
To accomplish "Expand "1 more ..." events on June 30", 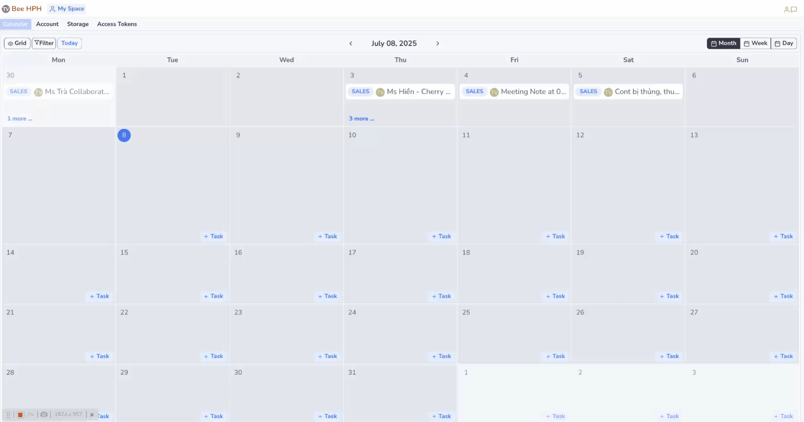I will point(20,119).
